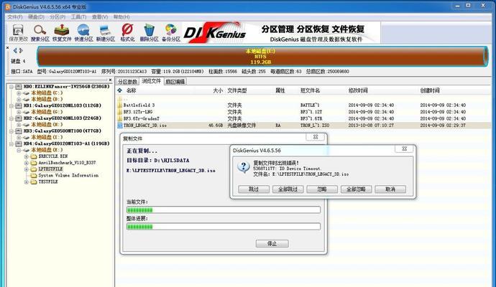Select the BF3.6Tr-GradenT folder row
496x287 pixels.
click(x=303, y=118)
